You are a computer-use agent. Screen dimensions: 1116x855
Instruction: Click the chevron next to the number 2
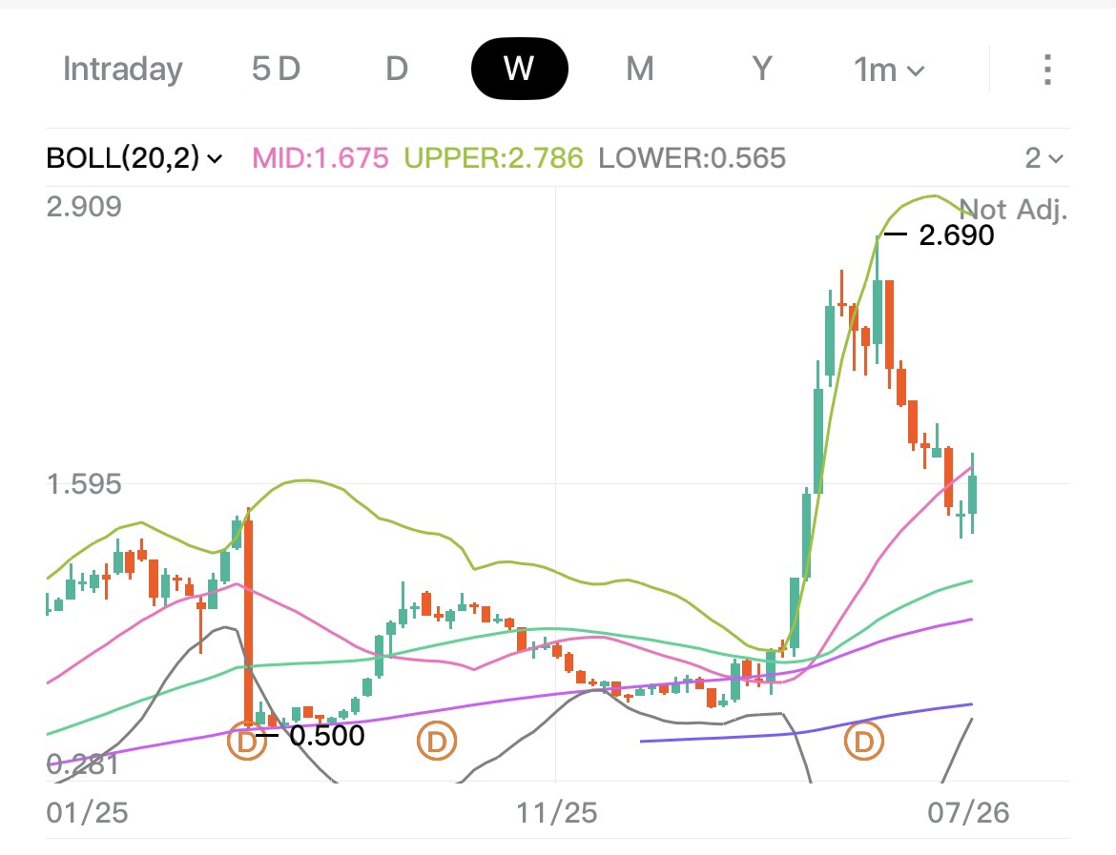pos(1056,158)
